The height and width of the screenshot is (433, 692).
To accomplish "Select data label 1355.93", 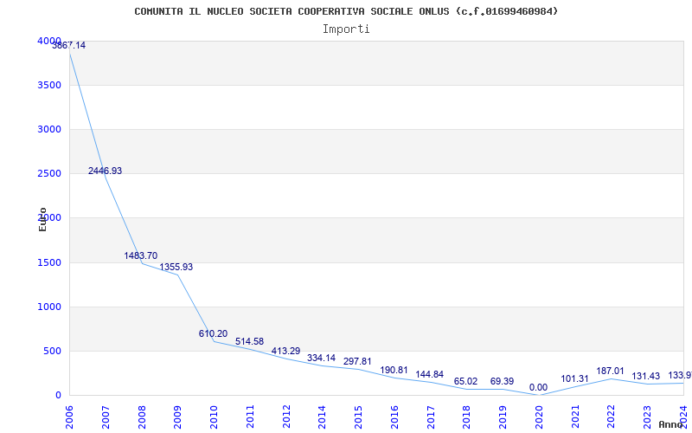I will [176, 268].
